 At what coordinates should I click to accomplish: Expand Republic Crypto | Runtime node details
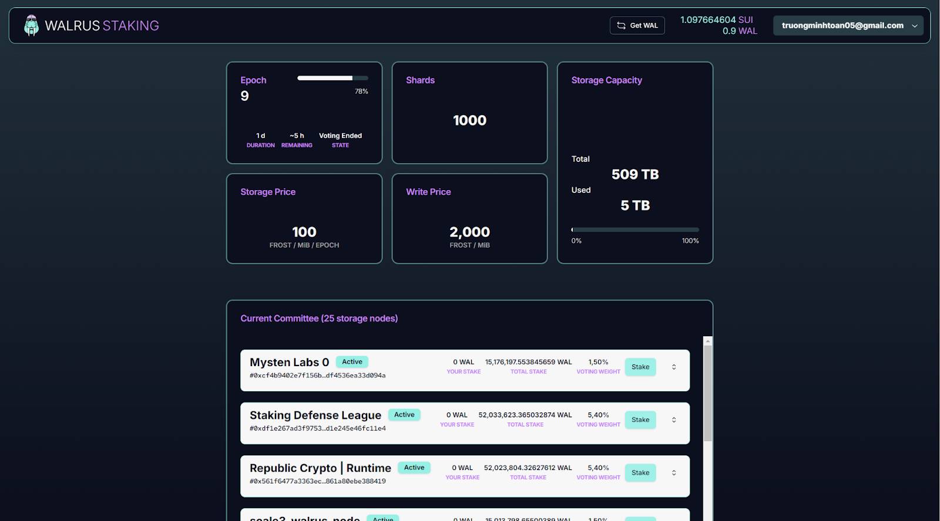tap(674, 472)
